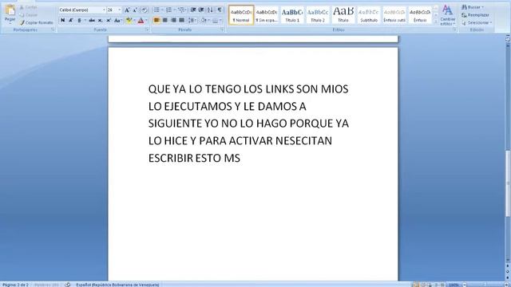The image size is (511, 287).
Task: Click the 100% zoom level
Action: click(x=454, y=285)
